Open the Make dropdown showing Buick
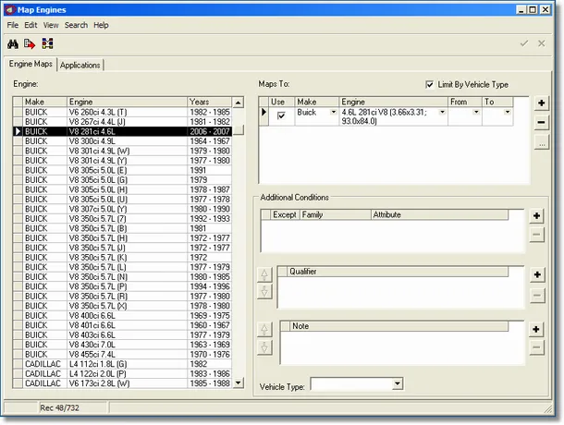The image size is (564, 425). (x=334, y=112)
